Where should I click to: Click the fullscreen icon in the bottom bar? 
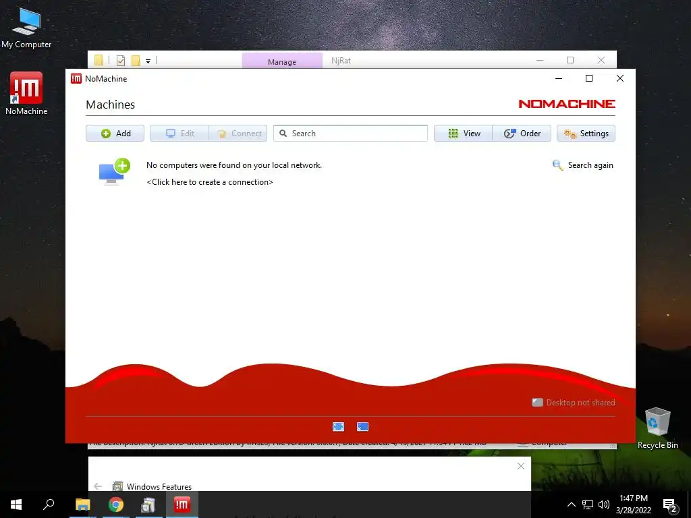tap(339, 427)
